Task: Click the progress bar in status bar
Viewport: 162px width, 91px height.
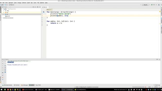Action: pos(138,87)
